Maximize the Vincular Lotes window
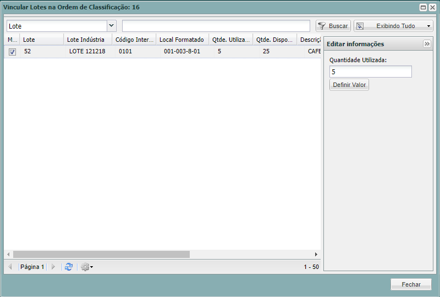Screen dimensions: 440x297 [423, 8]
